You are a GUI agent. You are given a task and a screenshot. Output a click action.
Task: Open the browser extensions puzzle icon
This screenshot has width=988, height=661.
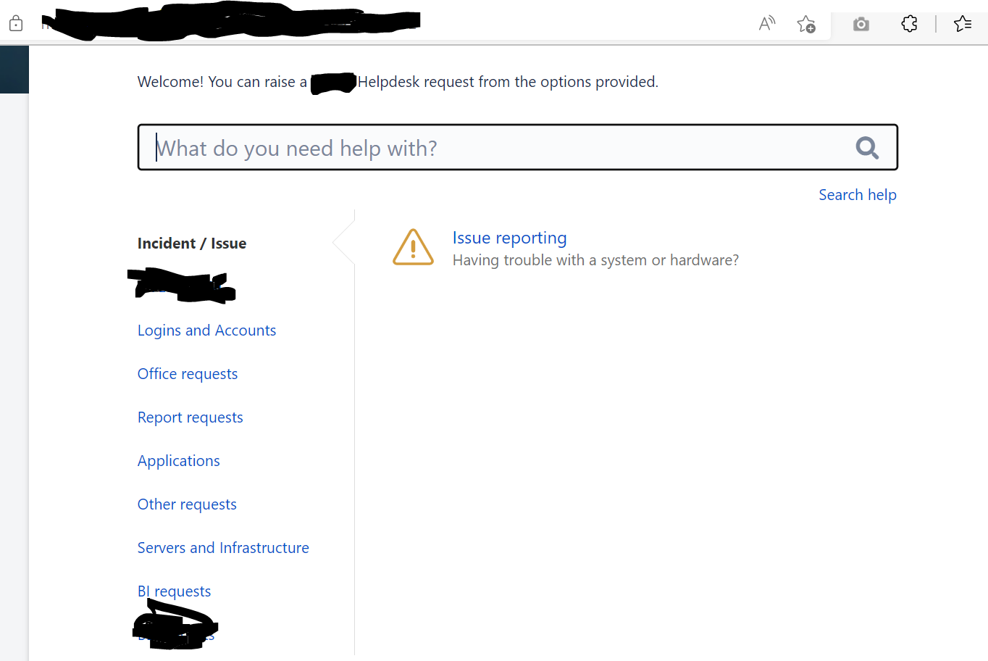(x=909, y=24)
